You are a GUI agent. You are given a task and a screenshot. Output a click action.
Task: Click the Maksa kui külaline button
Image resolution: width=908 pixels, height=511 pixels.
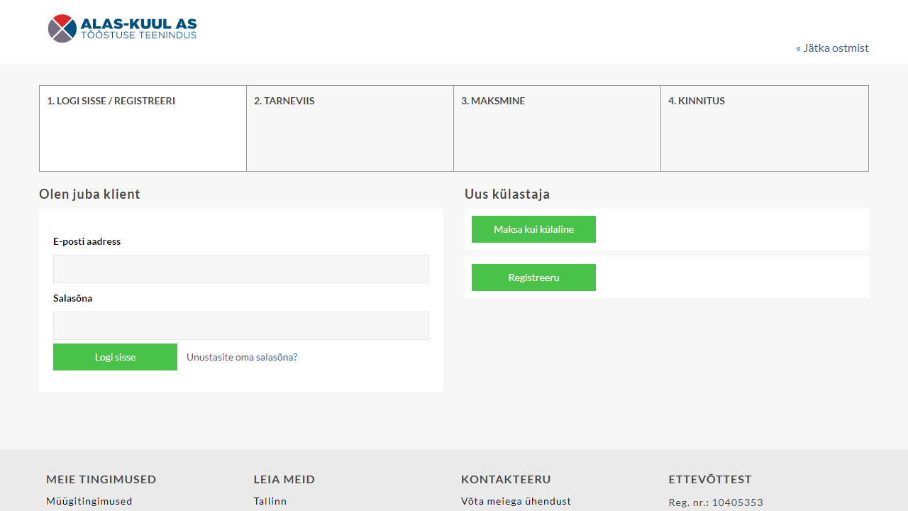[533, 229]
